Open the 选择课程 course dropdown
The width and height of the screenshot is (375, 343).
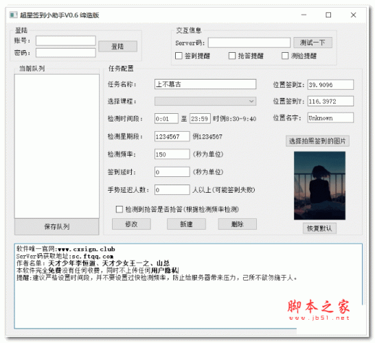point(205,101)
